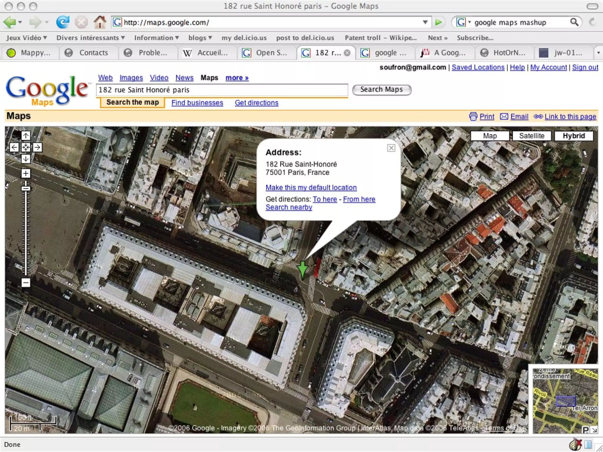This screenshot has height=452, width=603.
Task: Go to the browser home page
Action: (x=100, y=22)
